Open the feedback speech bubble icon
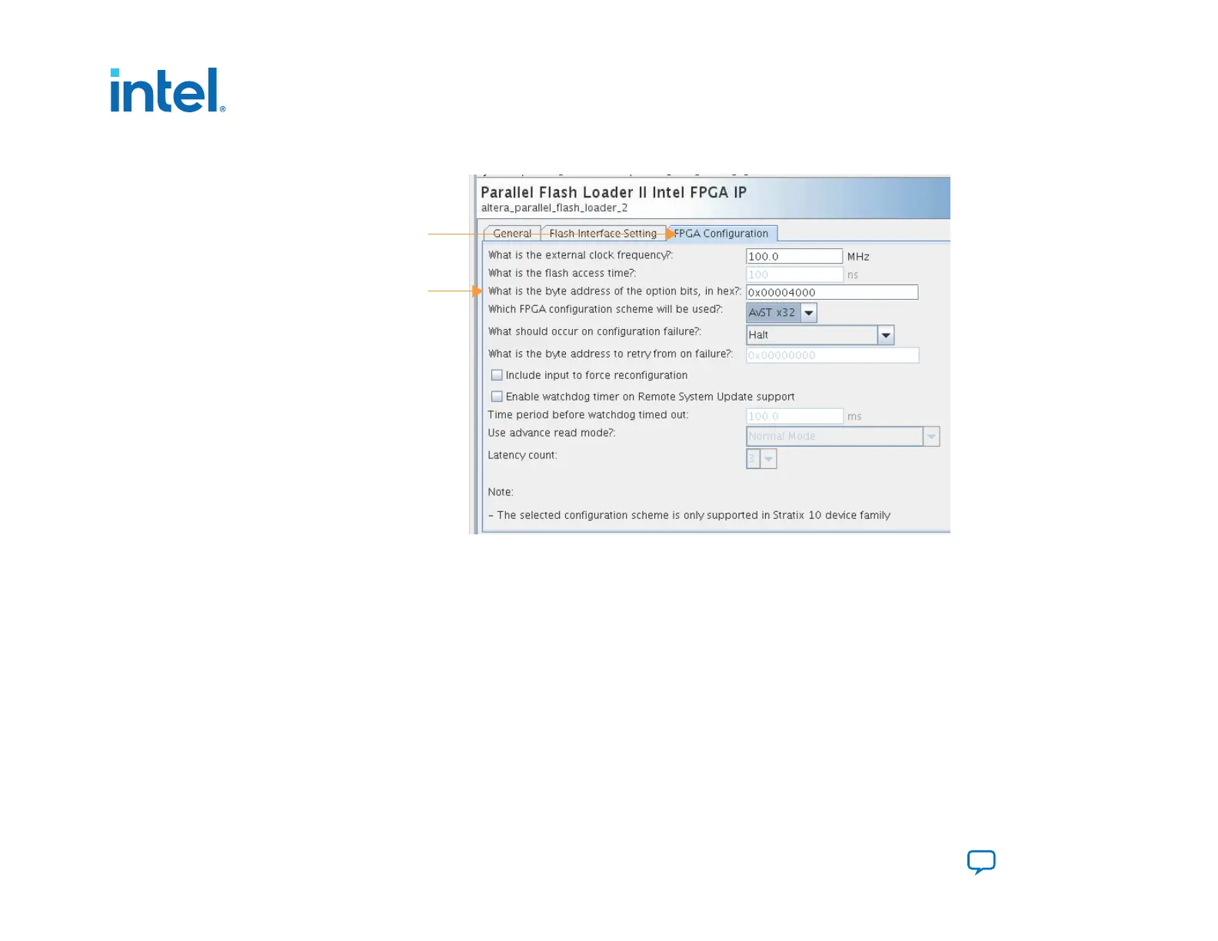Viewport: 1218px width, 941px height. (981, 862)
